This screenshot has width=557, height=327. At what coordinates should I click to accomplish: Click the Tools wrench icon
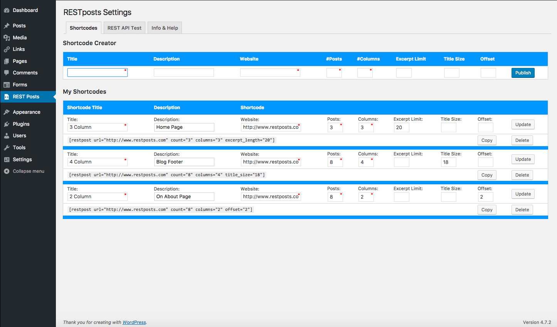pos(7,148)
